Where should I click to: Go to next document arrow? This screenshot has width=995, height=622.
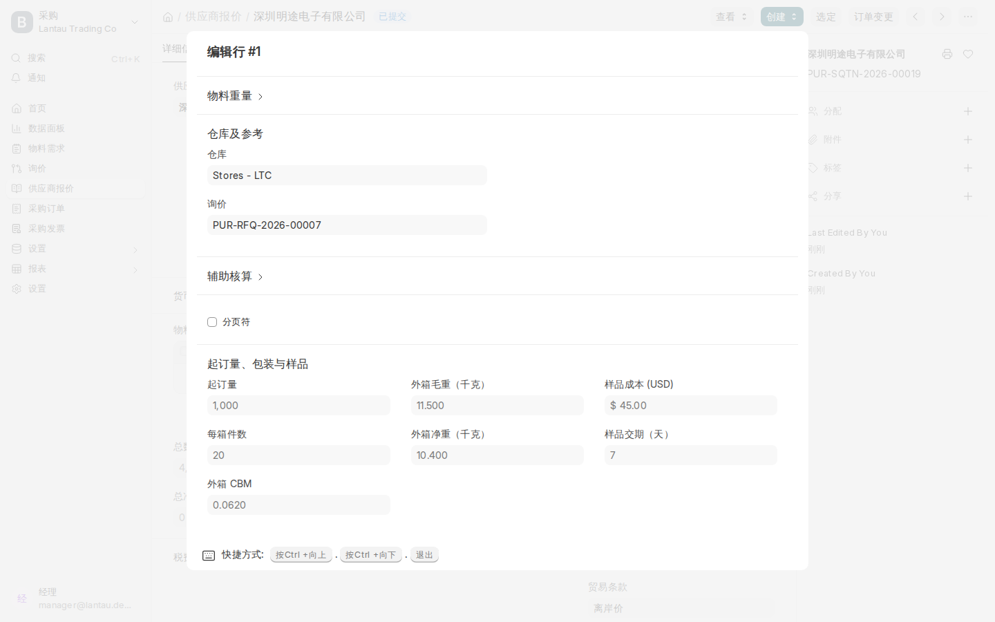942,17
